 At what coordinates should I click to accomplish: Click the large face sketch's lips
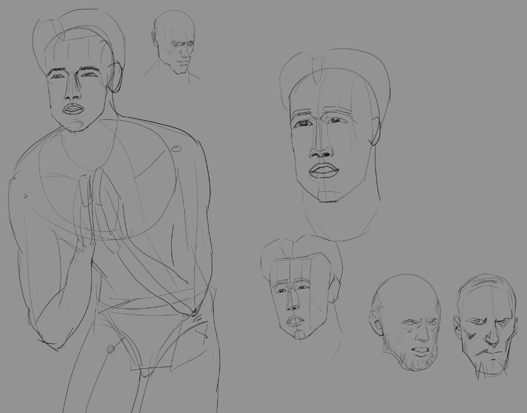click(x=324, y=170)
